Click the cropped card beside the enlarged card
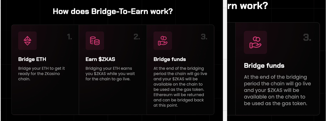Image resolution: width=326 pixels, height=121 pixels. [231, 69]
